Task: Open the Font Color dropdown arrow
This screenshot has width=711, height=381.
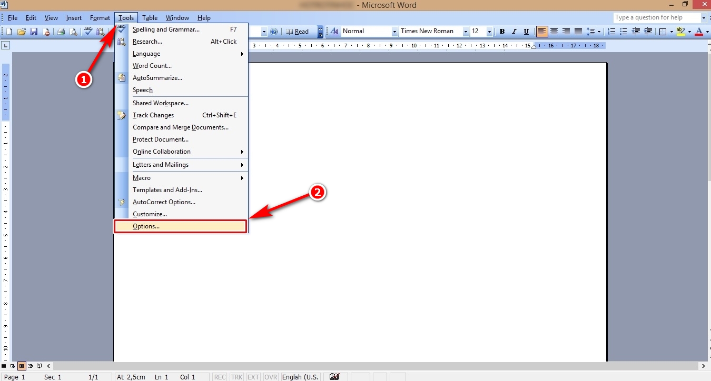Action: pos(707,32)
